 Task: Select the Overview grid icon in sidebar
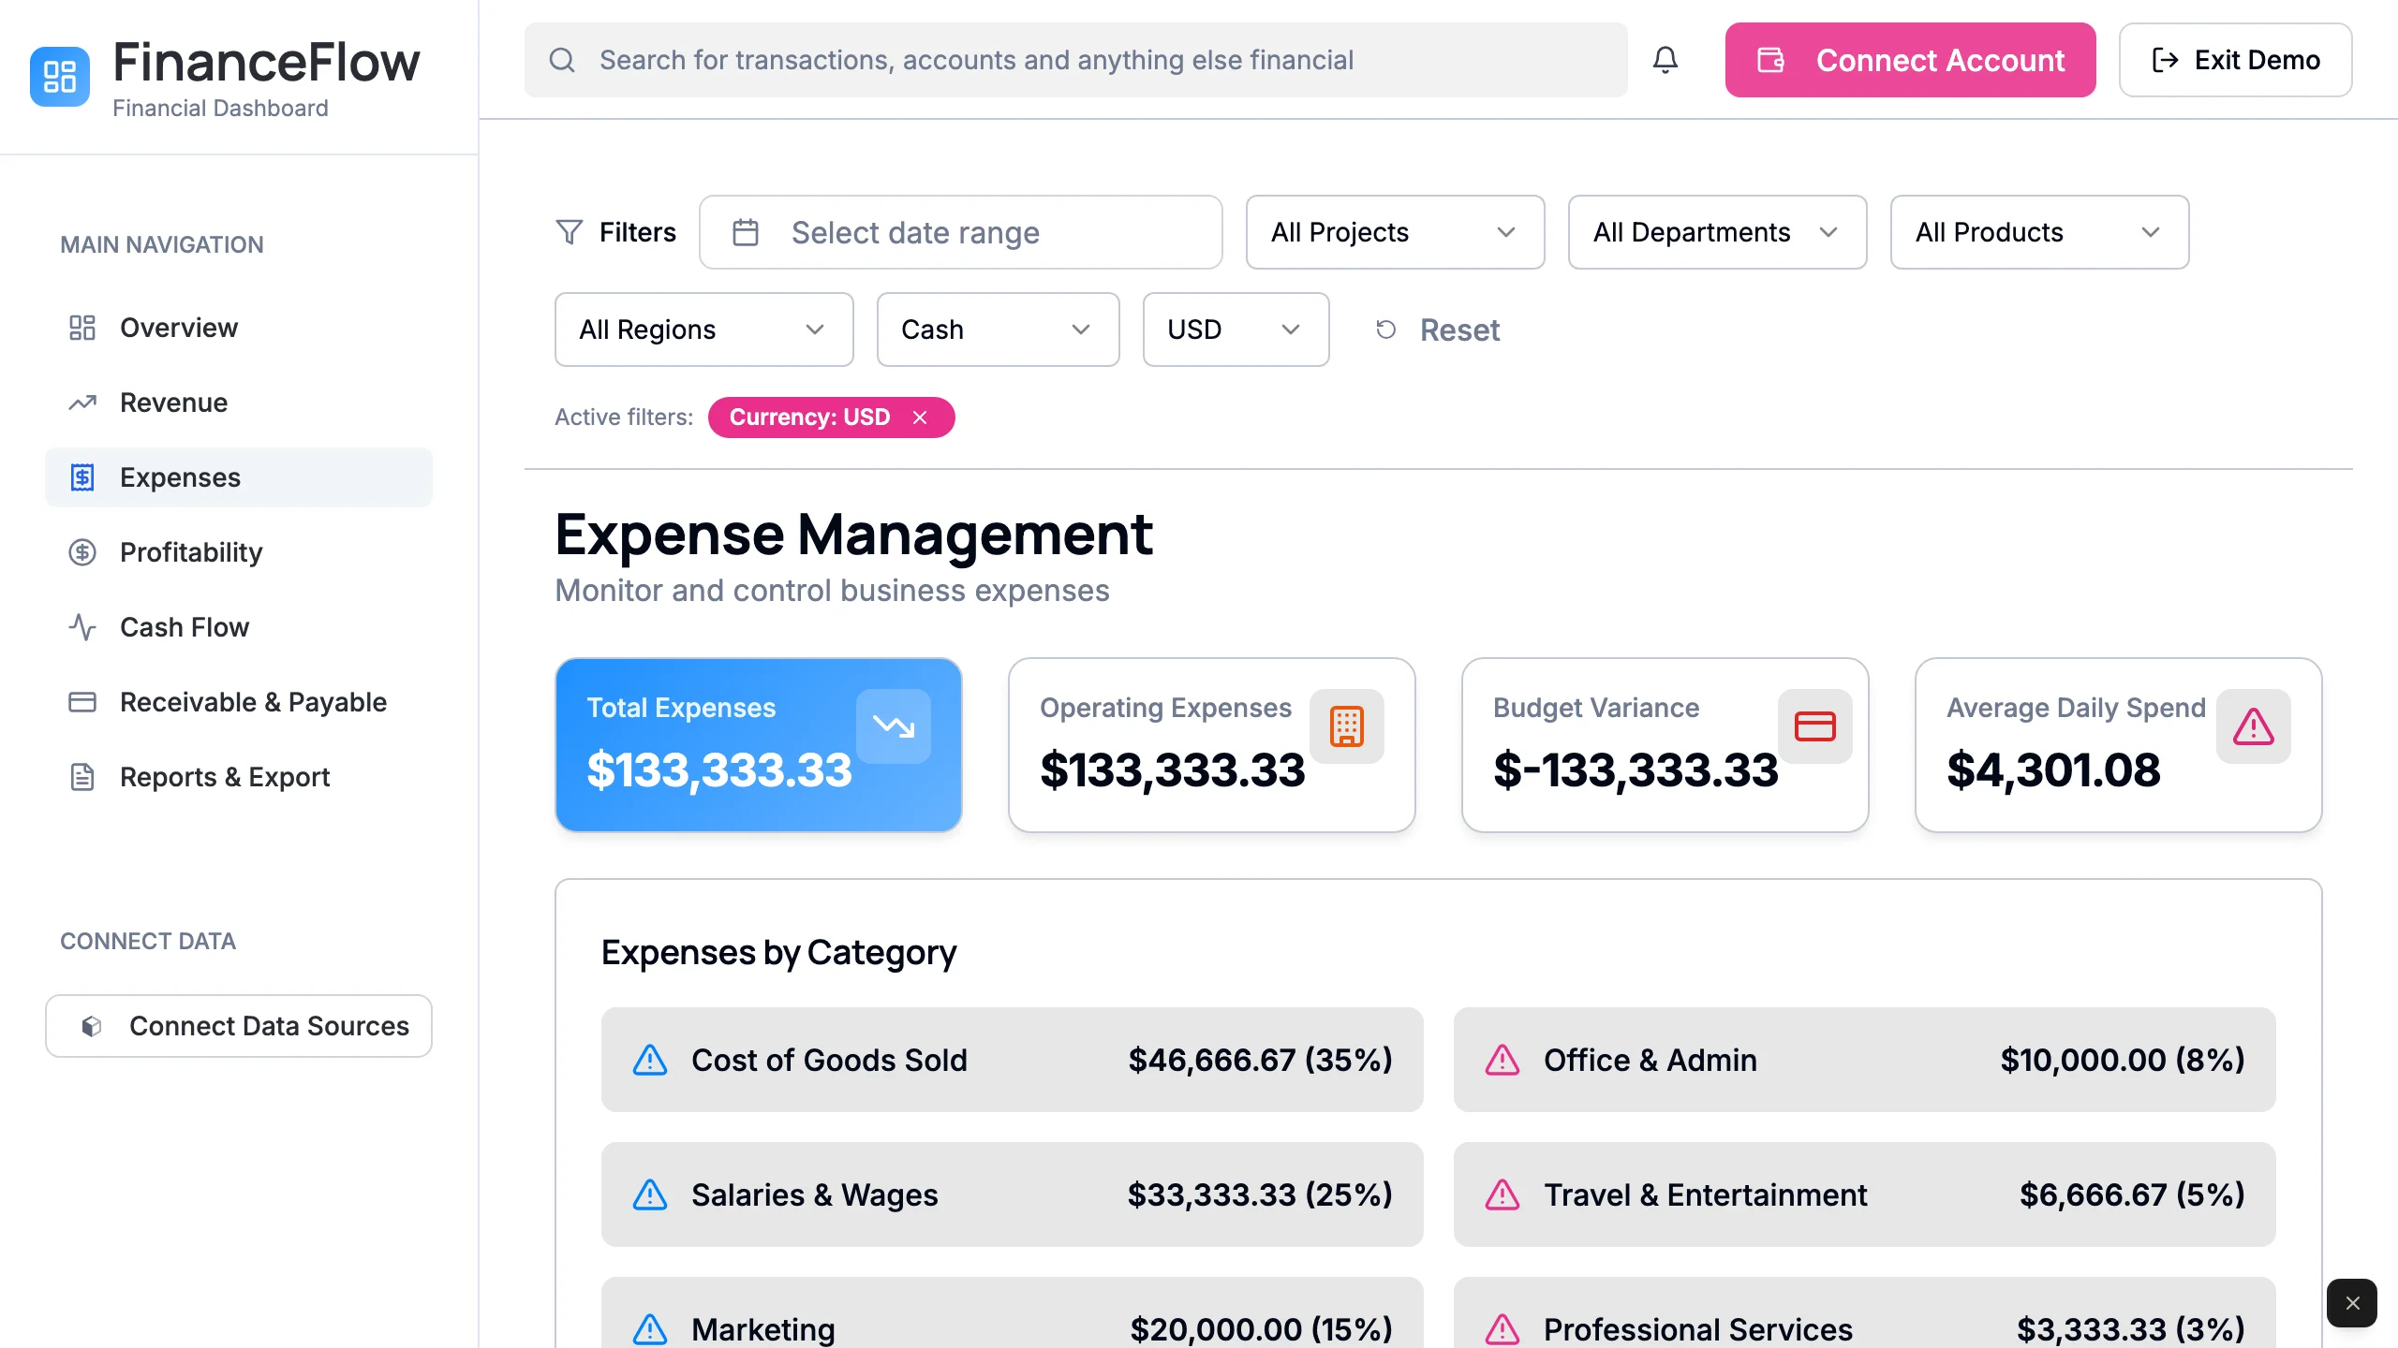82,328
